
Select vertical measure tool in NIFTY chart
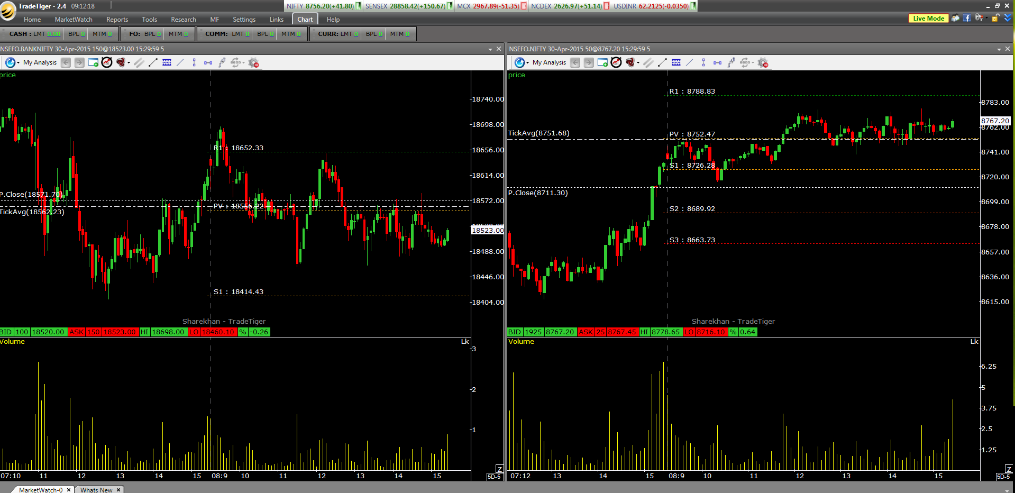703,62
